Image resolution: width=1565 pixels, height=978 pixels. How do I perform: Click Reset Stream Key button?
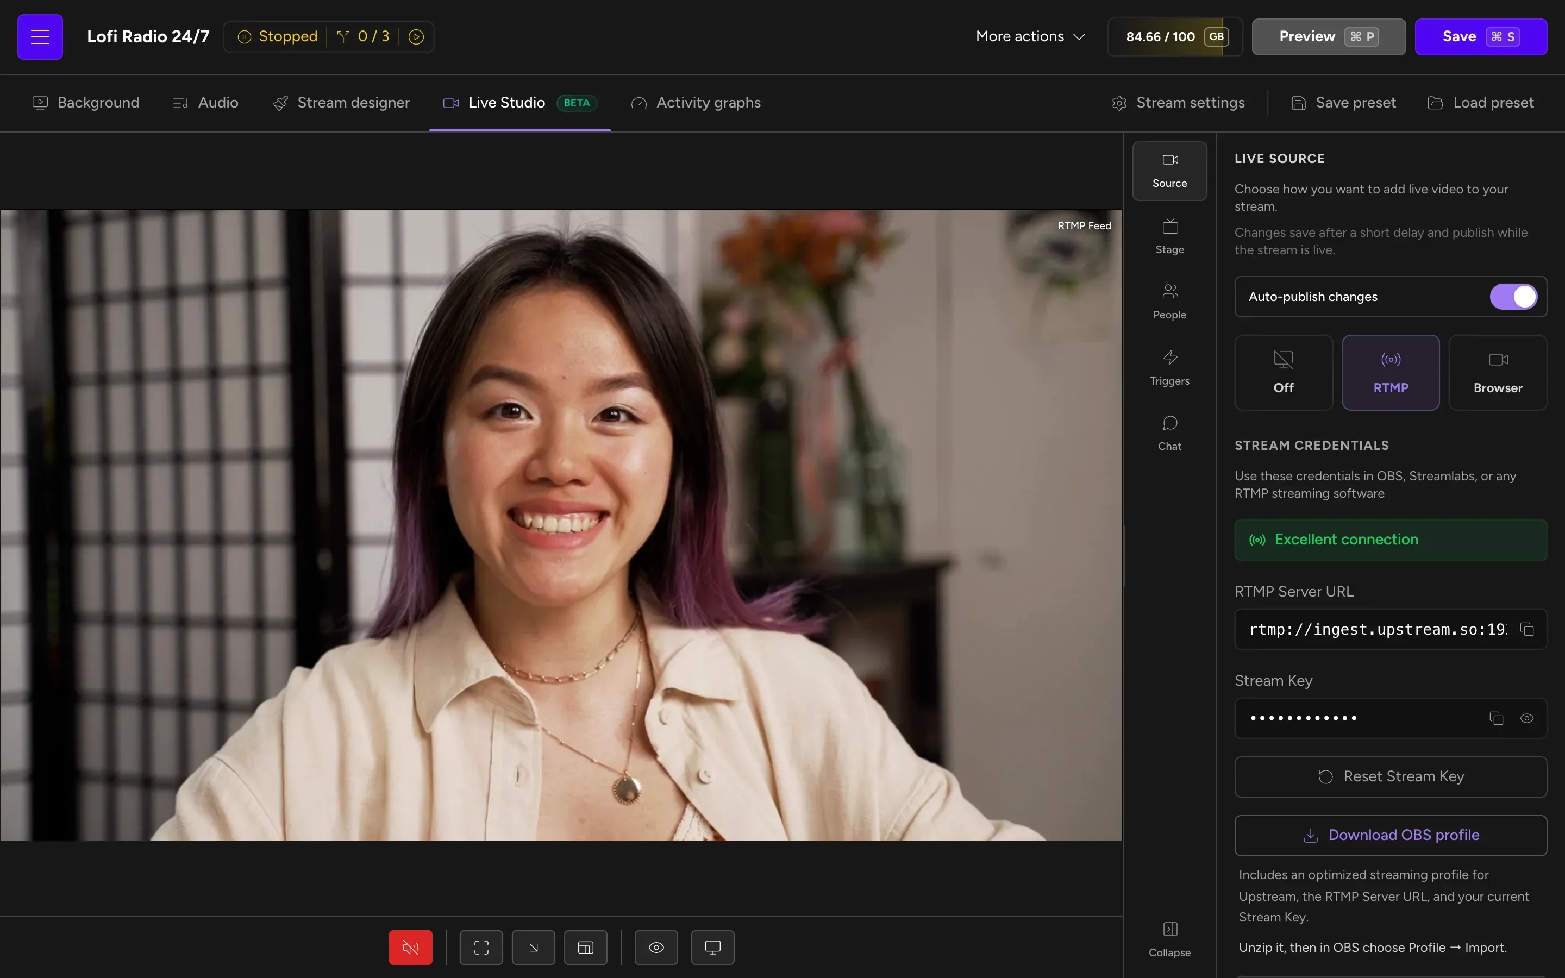pyautogui.click(x=1391, y=777)
